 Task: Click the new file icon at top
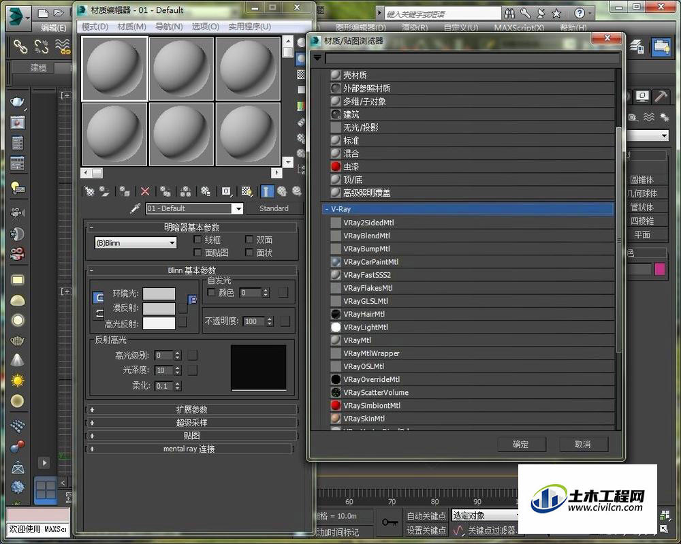click(x=42, y=14)
